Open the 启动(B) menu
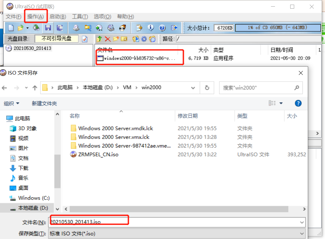 [58, 17]
